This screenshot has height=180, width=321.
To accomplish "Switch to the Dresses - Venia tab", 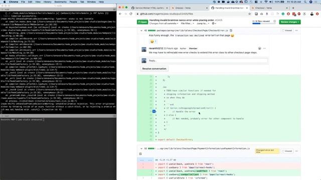I will click(190, 8).
